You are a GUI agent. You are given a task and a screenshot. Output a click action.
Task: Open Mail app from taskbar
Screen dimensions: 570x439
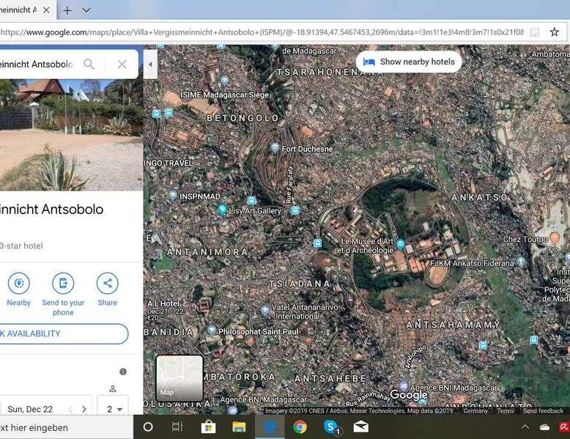[x=361, y=427]
